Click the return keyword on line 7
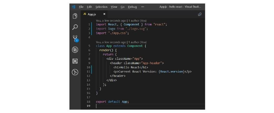274x113 pixels. 108,54
